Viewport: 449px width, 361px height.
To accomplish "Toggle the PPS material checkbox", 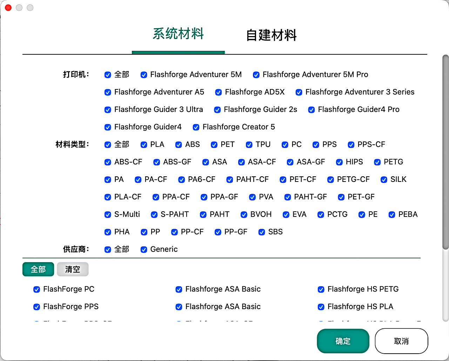I will [x=316, y=145].
